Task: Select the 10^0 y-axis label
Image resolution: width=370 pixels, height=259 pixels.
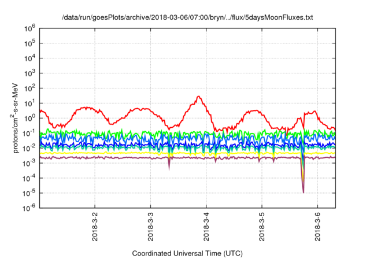Action: click(29, 118)
